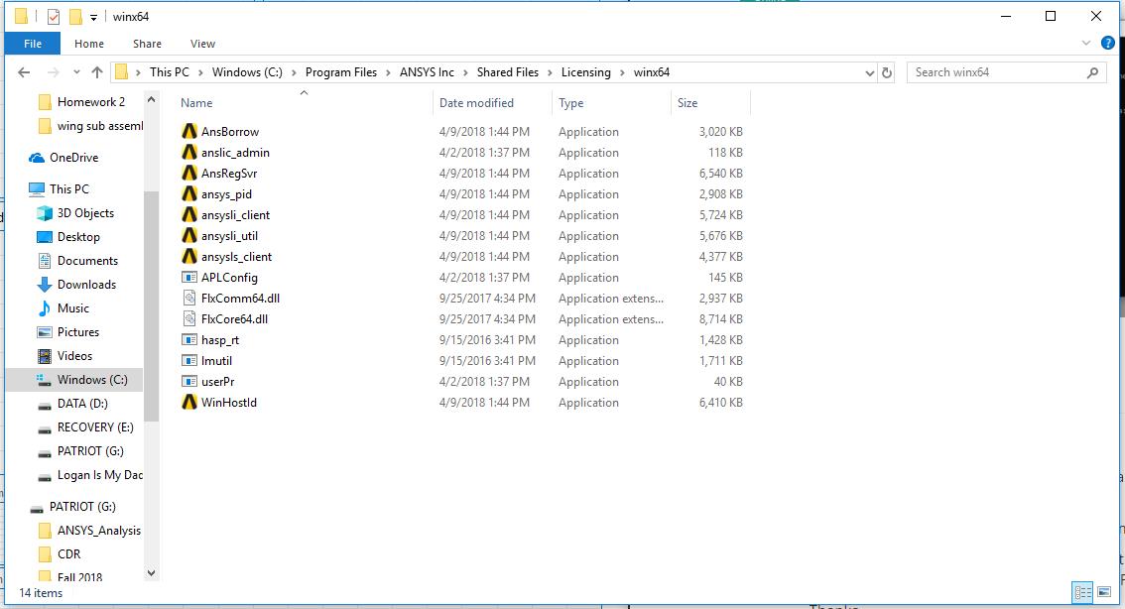Select the ansysls_client file icon
This screenshot has height=609, width=1125.
(189, 256)
